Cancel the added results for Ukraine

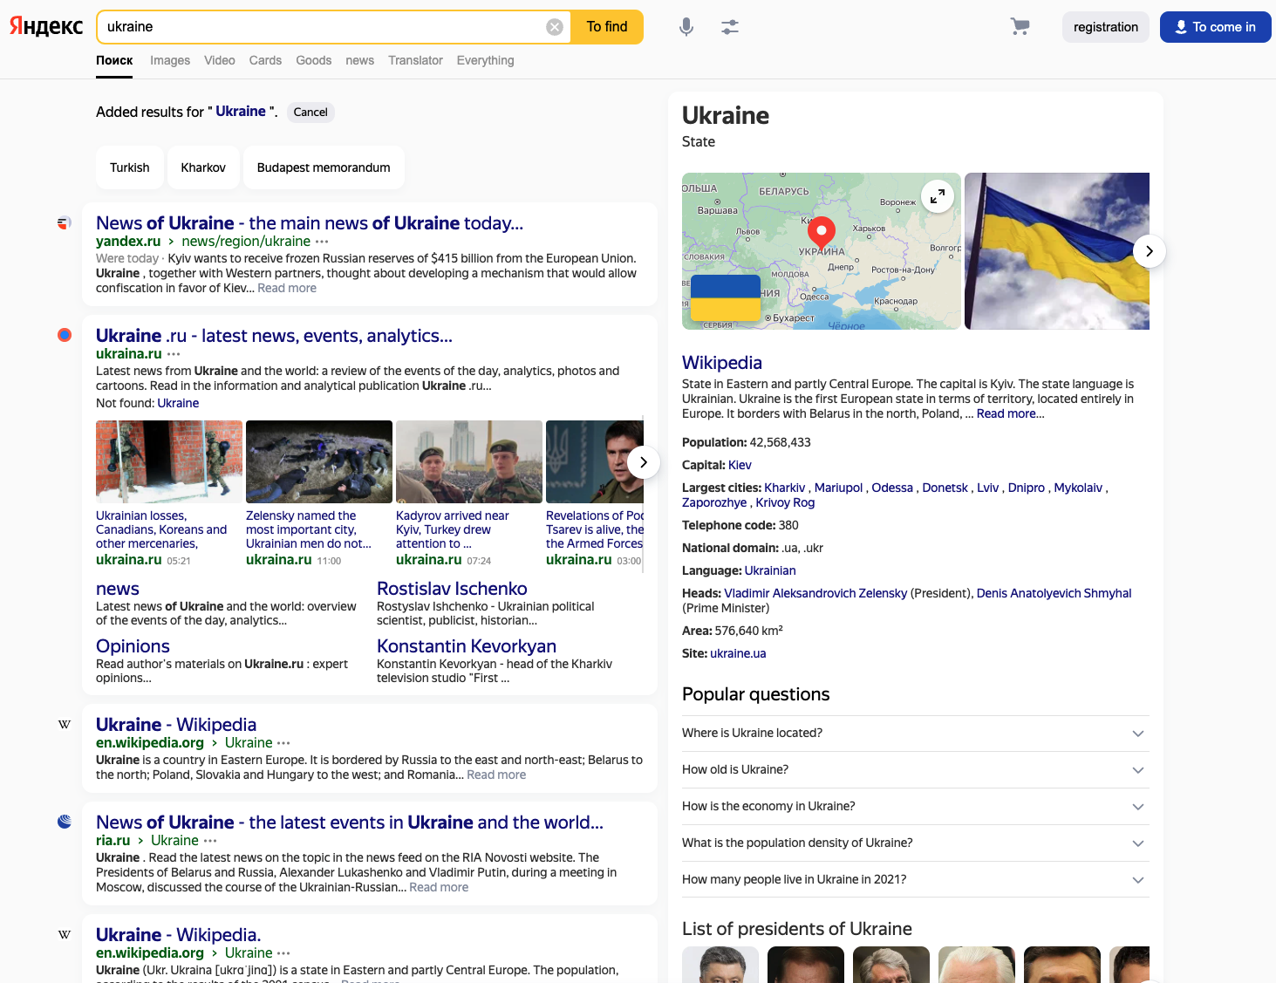tap(310, 112)
